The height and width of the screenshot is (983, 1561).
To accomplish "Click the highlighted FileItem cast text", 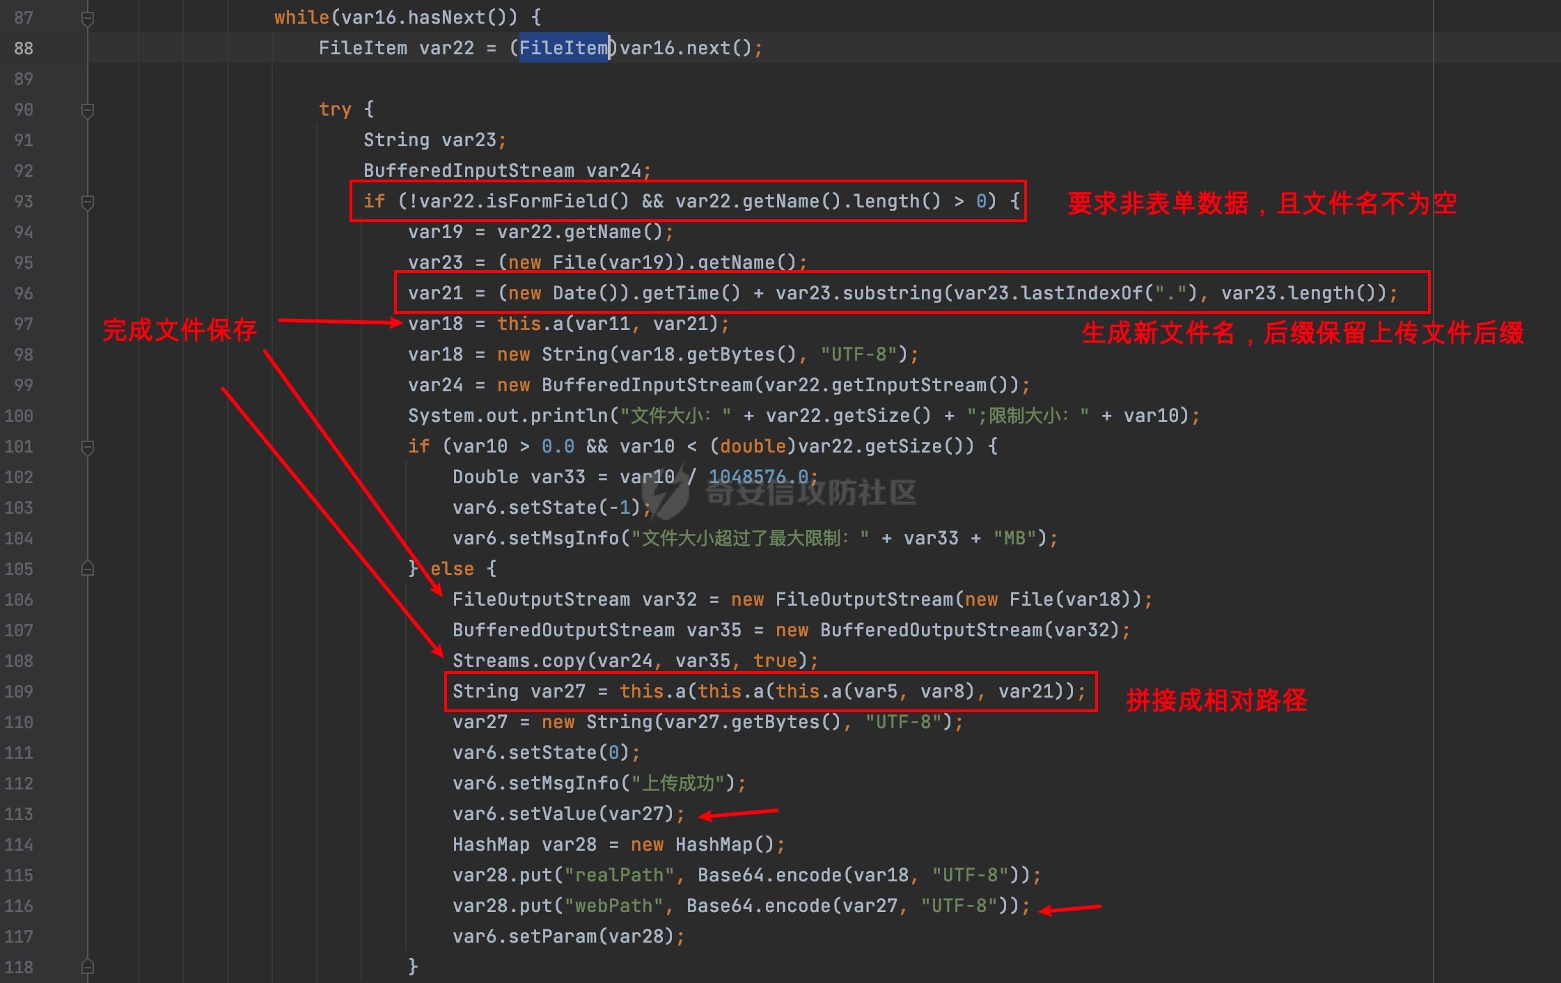I will point(564,48).
